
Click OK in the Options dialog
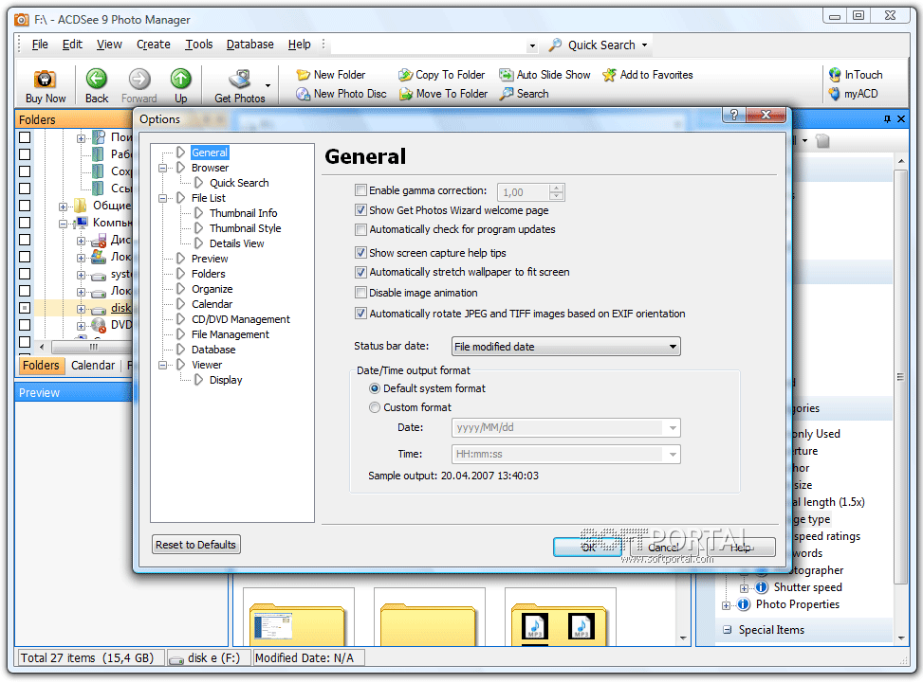point(587,548)
